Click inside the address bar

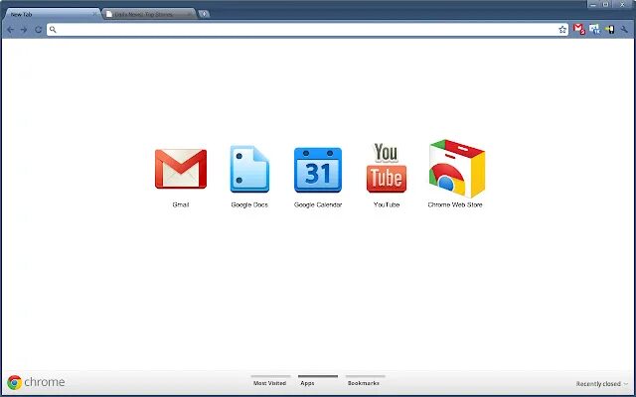pyautogui.click(x=307, y=29)
